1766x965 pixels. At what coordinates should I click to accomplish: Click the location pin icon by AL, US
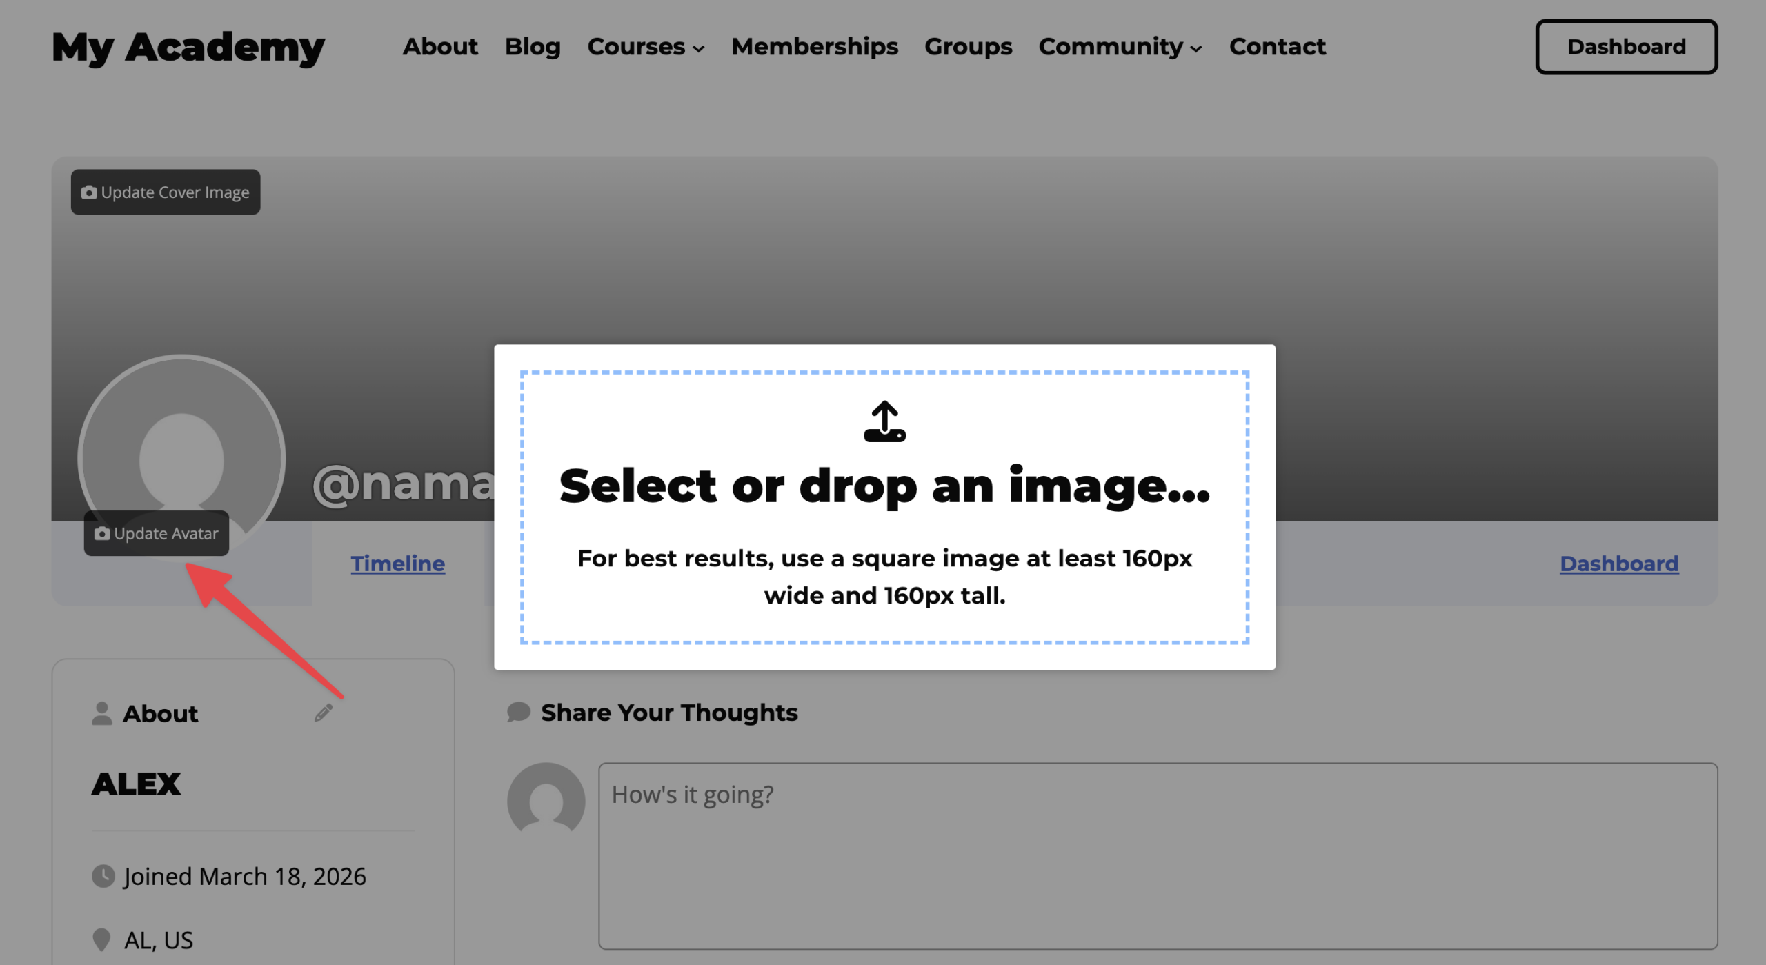point(101,939)
